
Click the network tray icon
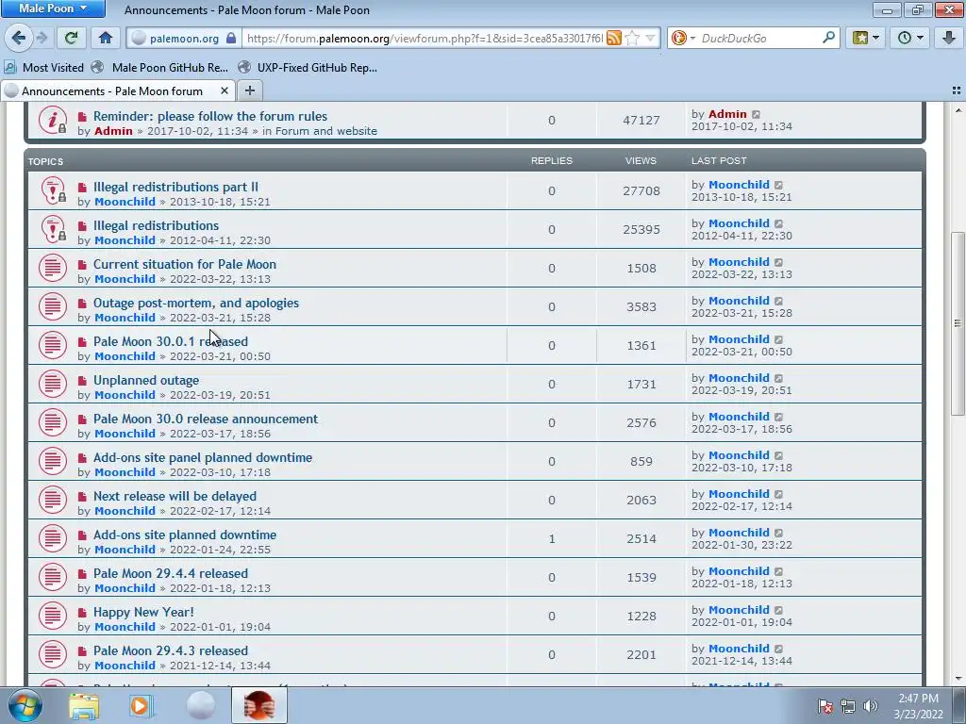tap(848, 706)
